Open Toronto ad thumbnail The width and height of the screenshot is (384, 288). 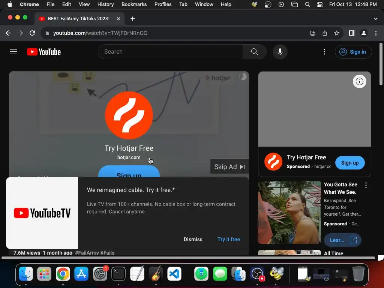[289, 212]
